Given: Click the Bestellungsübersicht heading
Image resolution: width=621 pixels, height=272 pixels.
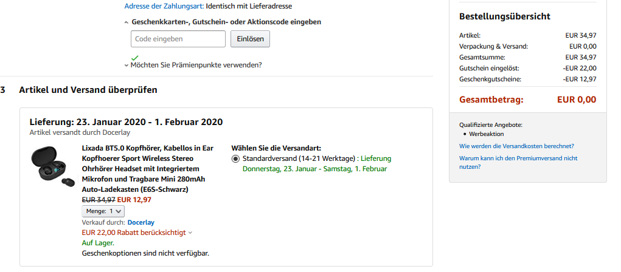Looking at the screenshot, I should click(505, 16).
